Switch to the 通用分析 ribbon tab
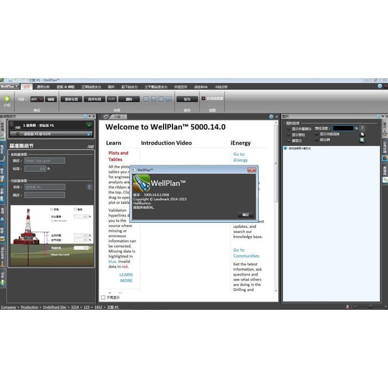Image resolution: width=388 pixels, height=388 pixels. point(43,87)
